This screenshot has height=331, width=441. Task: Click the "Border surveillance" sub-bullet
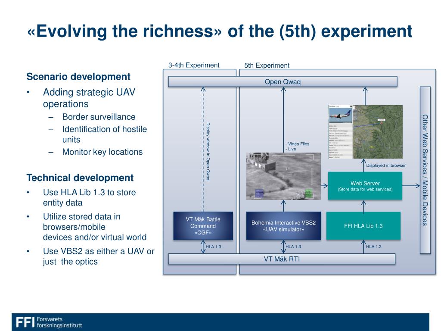tap(99, 117)
